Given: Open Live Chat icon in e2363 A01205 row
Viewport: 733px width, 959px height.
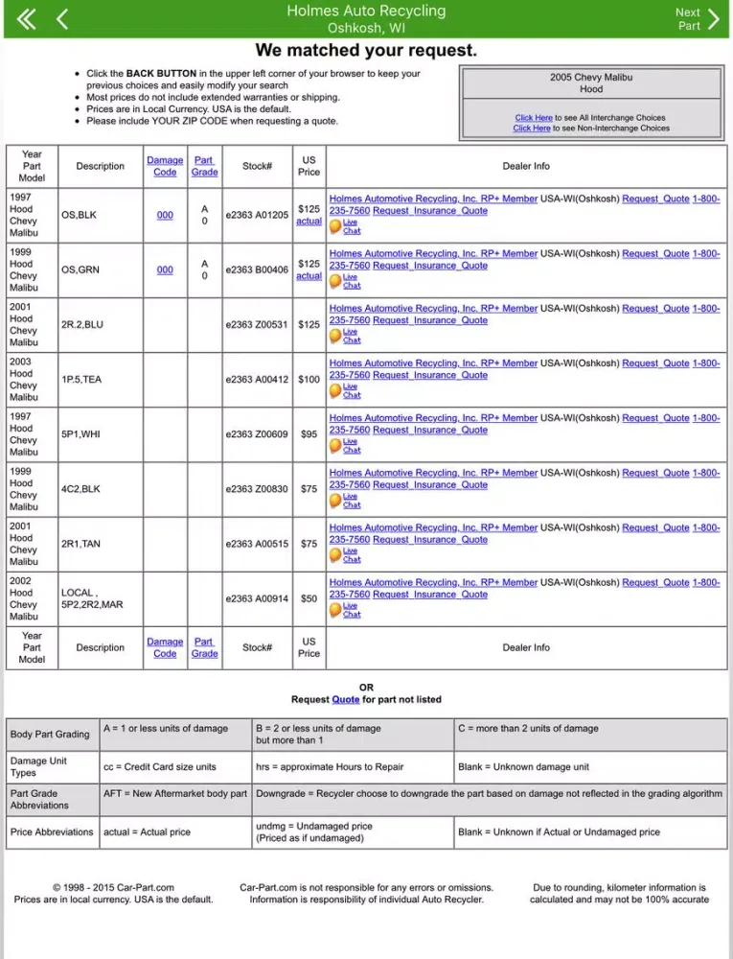Looking at the screenshot, I should point(335,226).
